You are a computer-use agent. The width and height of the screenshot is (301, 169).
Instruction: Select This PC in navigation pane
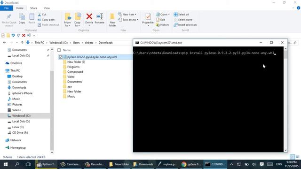tap(15, 70)
